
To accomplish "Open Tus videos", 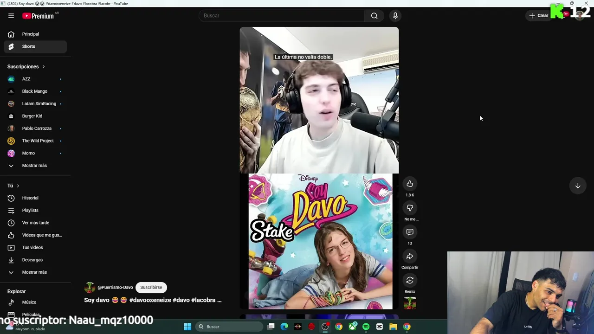I will coord(35,248).
